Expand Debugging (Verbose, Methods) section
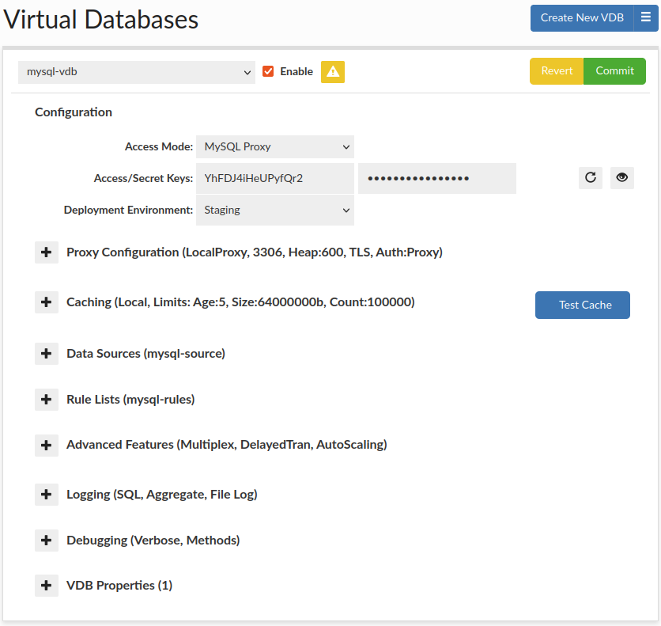 click(x=47, y=541)
